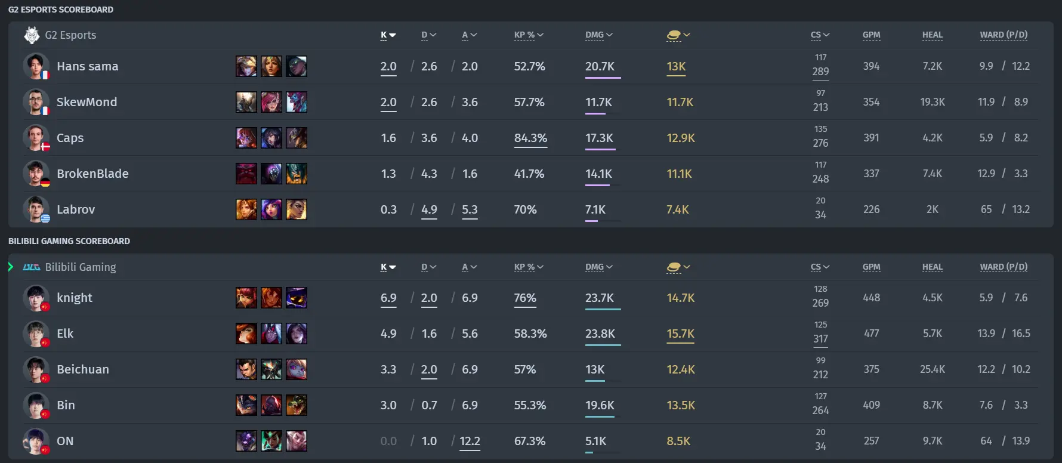This screenshot has width=1062, height=463.
Task: Click Caps' first champion icon
Action: 246,138
